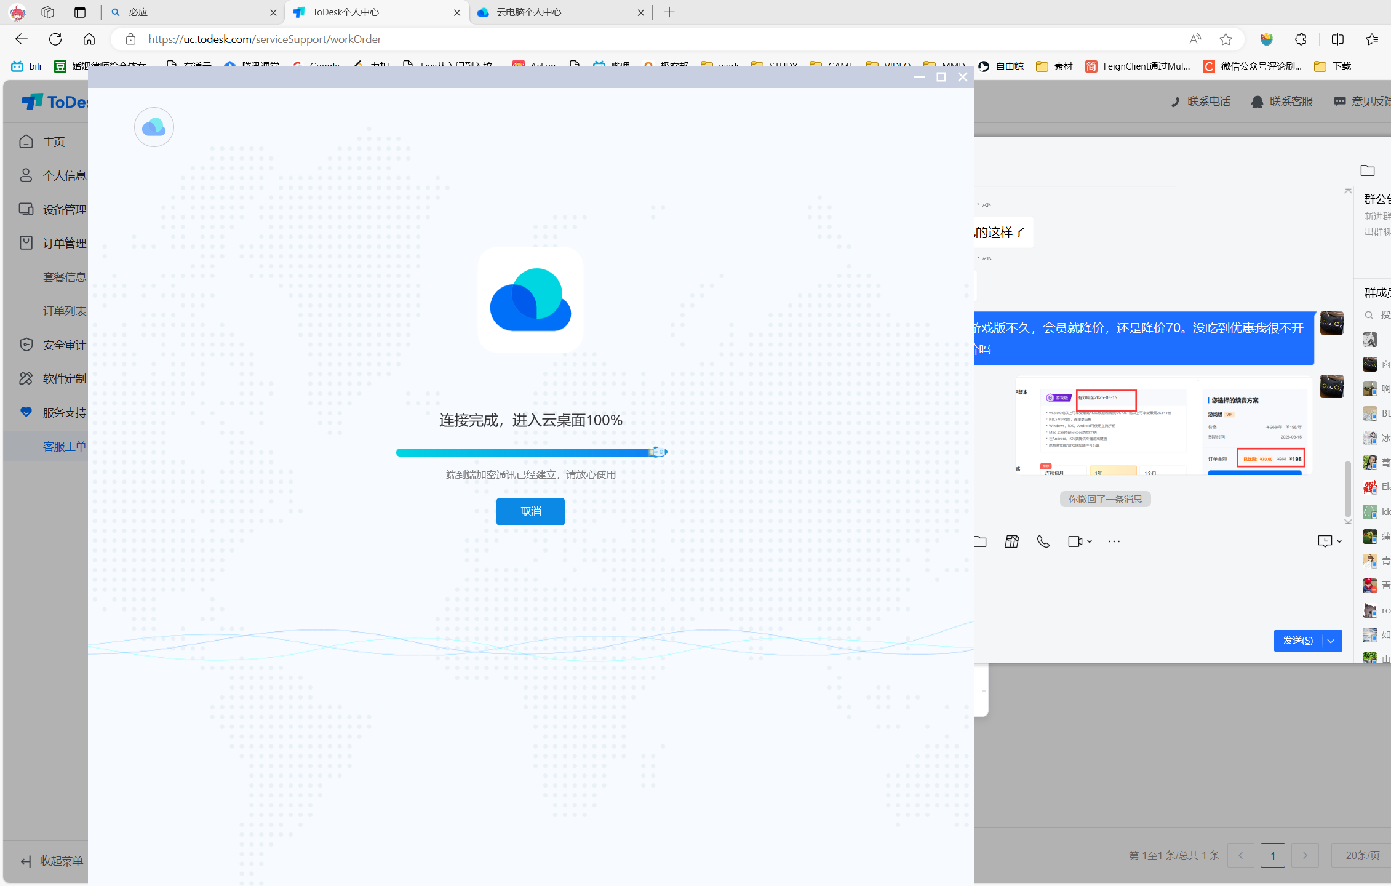Click the ToDesk logo

point(55,102)
